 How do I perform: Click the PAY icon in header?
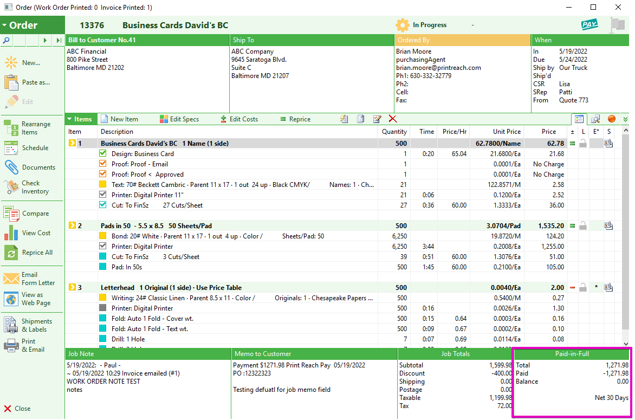point(589,25)
